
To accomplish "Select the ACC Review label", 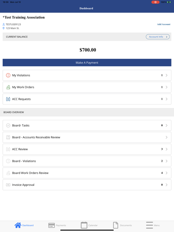I will [x=20, y=149].
